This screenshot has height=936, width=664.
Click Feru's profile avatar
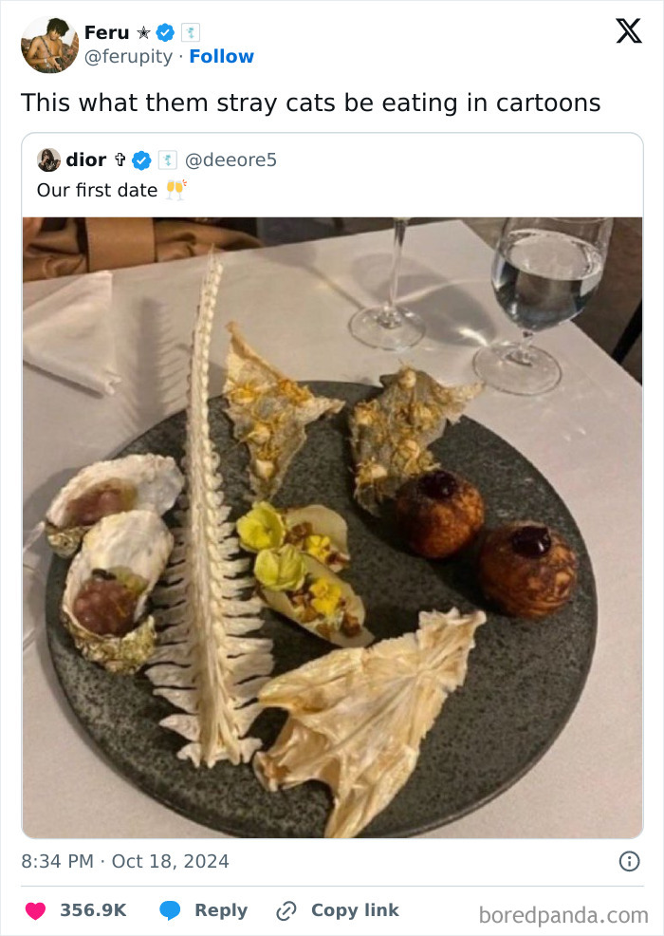click(x=49, y=43)
